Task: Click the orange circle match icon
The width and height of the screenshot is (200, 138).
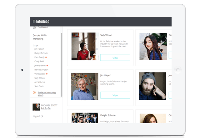Action: point(34,93)
